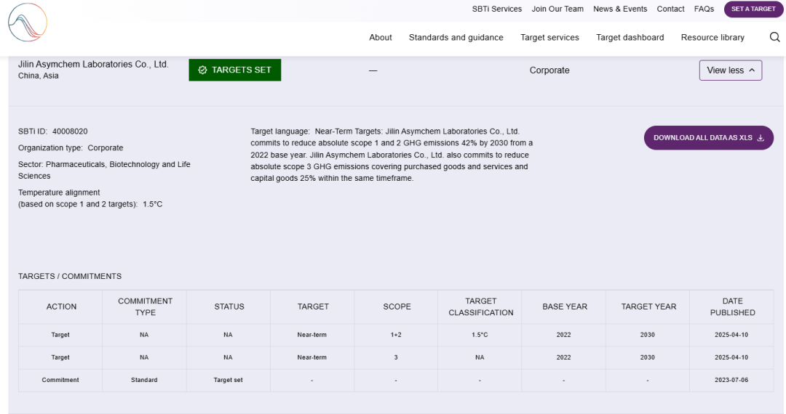Click the SBTi logo in header

(28, 22)
